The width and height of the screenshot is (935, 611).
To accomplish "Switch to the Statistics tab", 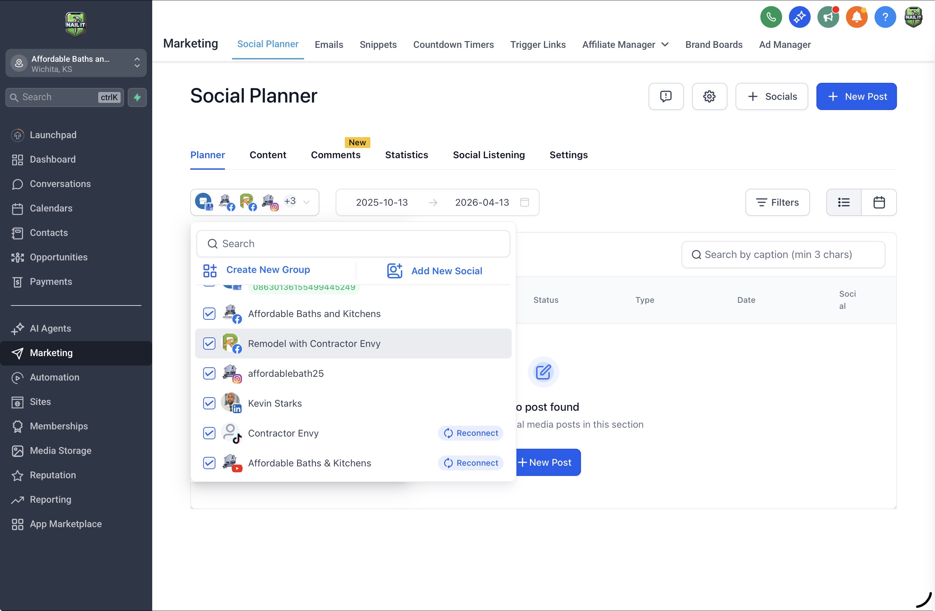I will point(407,154).
